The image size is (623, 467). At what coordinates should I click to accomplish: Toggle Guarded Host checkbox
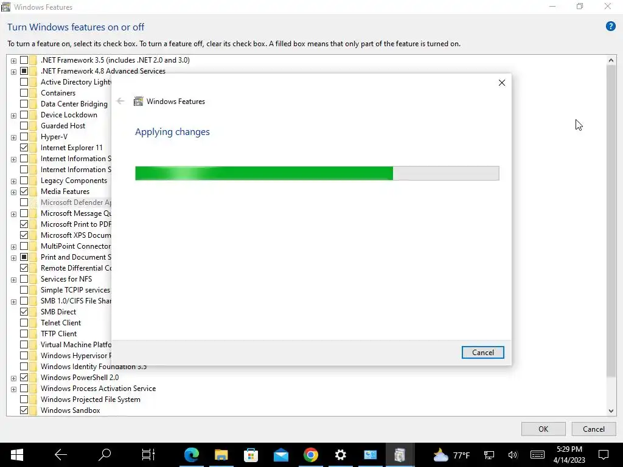[24, 126]
